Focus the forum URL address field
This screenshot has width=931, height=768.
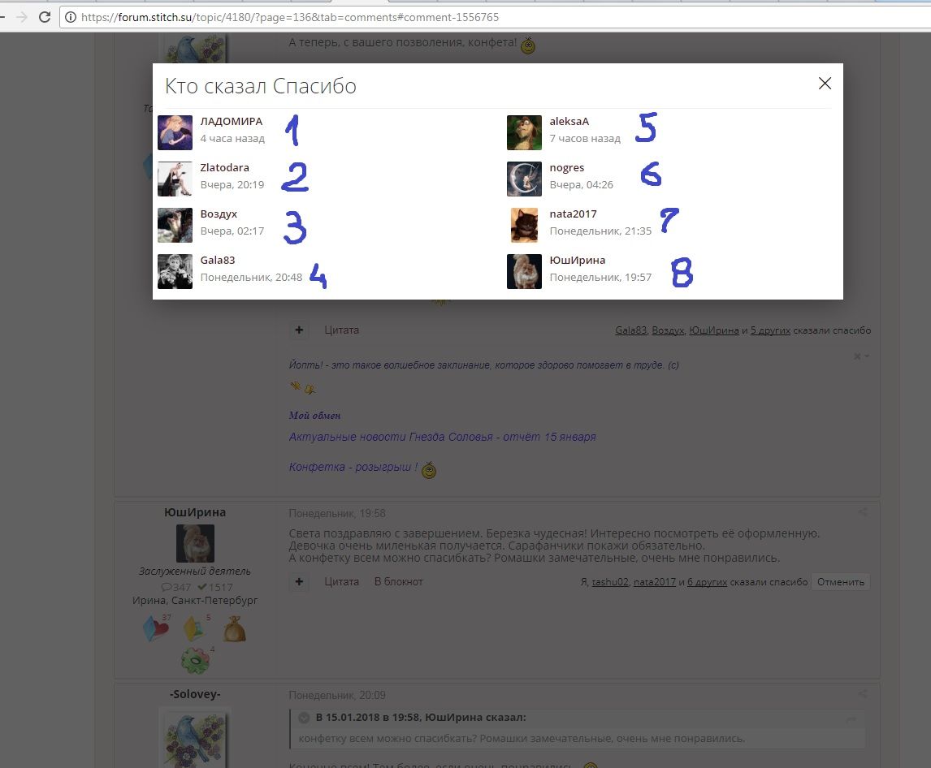pos(406,16)
